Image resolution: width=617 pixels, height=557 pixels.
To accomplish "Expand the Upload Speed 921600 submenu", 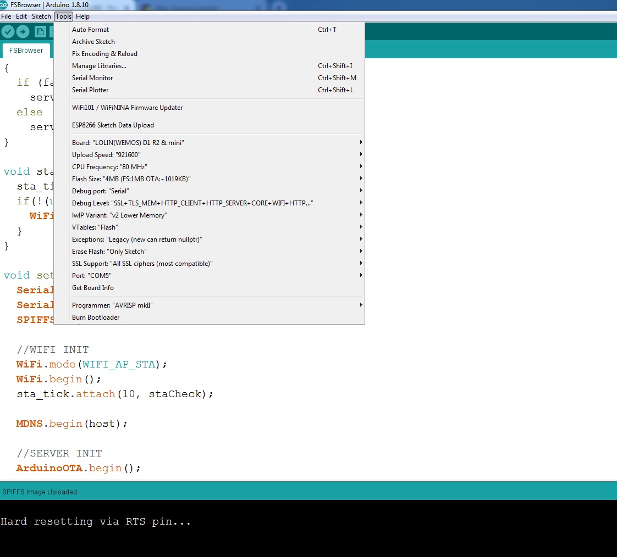I will pos(106,155).
